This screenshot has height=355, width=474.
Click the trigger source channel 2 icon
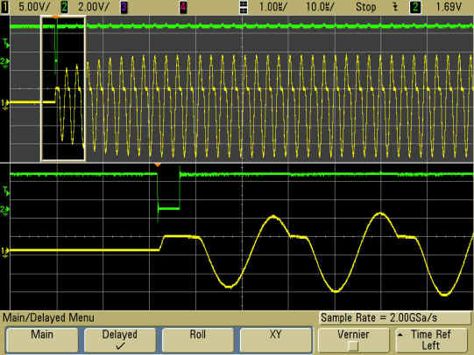[x=415, y=7]
